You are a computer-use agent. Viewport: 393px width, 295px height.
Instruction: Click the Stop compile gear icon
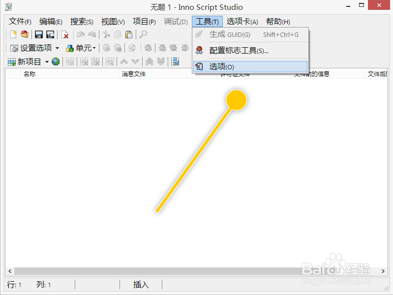118,48
